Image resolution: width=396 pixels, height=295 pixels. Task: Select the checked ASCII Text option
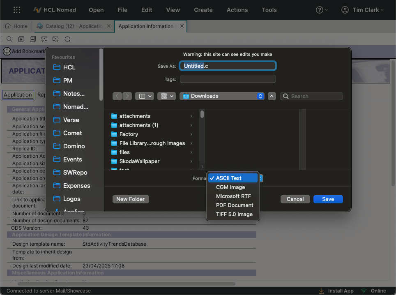233,178
